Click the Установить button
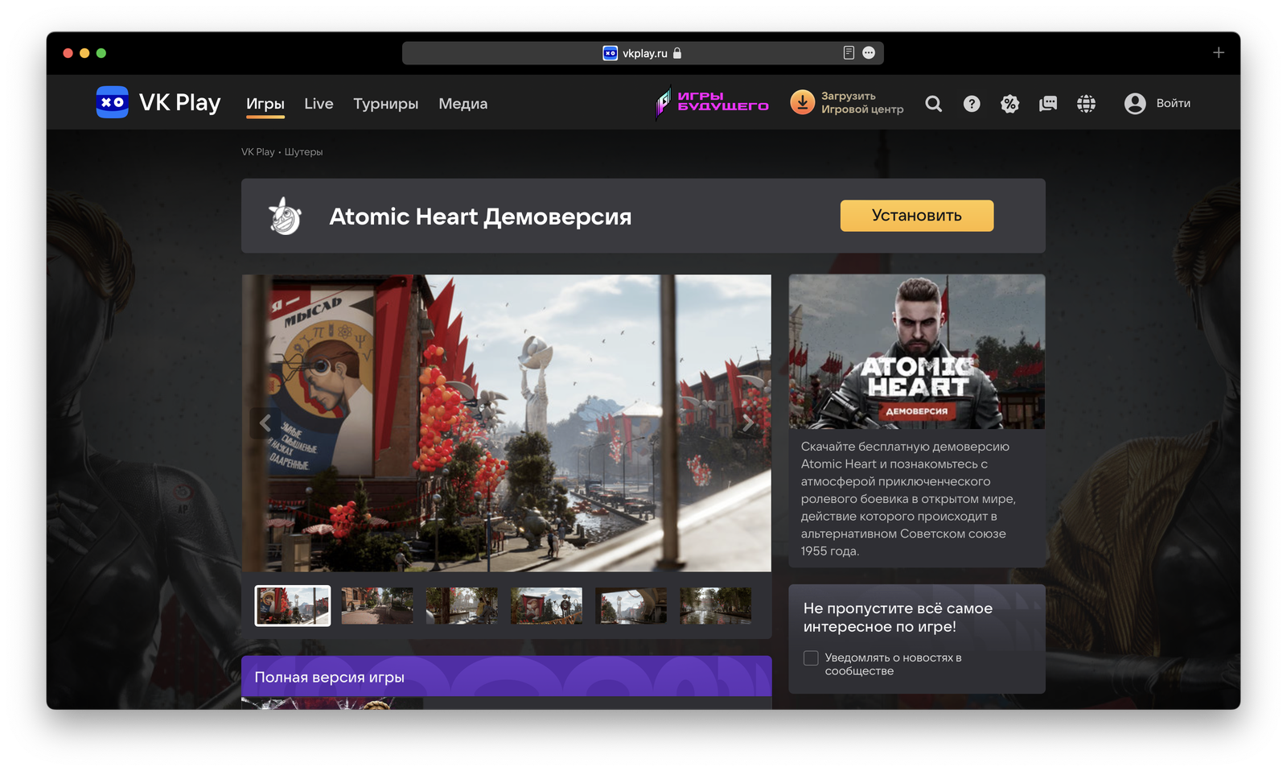The image size is (1287, 771). [x=917, y=216]
